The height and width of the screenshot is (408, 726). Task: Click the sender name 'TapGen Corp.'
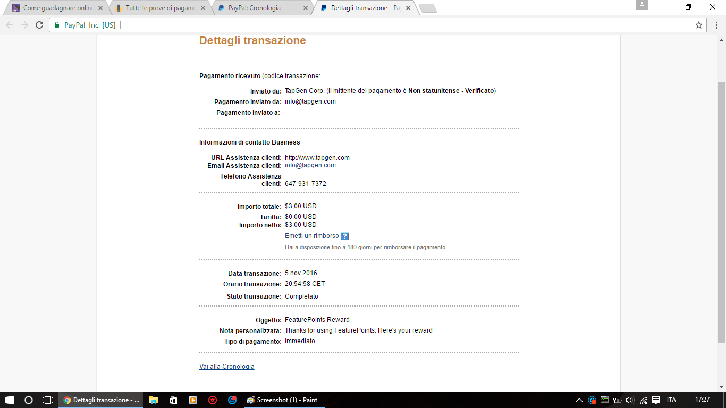tap(305, 91)
